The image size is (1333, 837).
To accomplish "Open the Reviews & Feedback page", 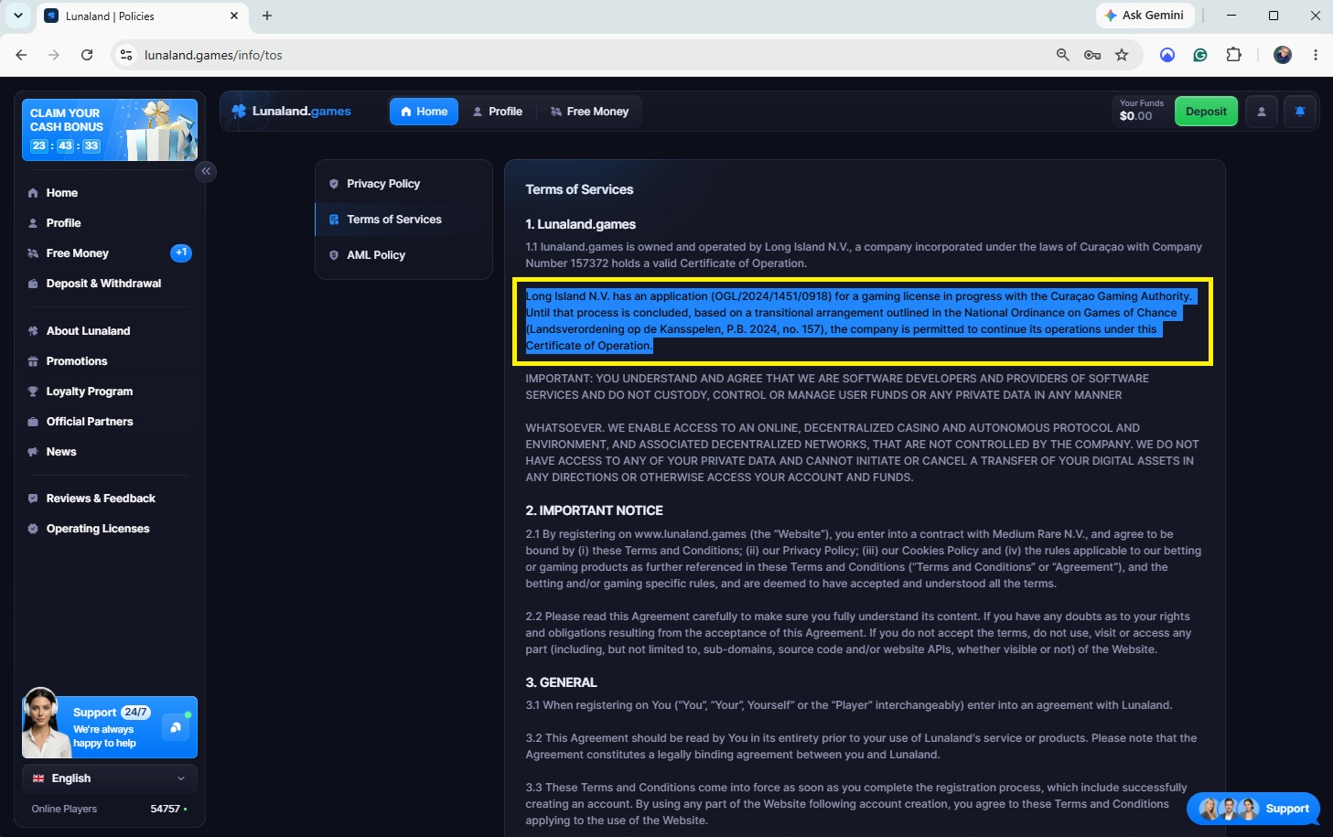I will tap(101, 499).
